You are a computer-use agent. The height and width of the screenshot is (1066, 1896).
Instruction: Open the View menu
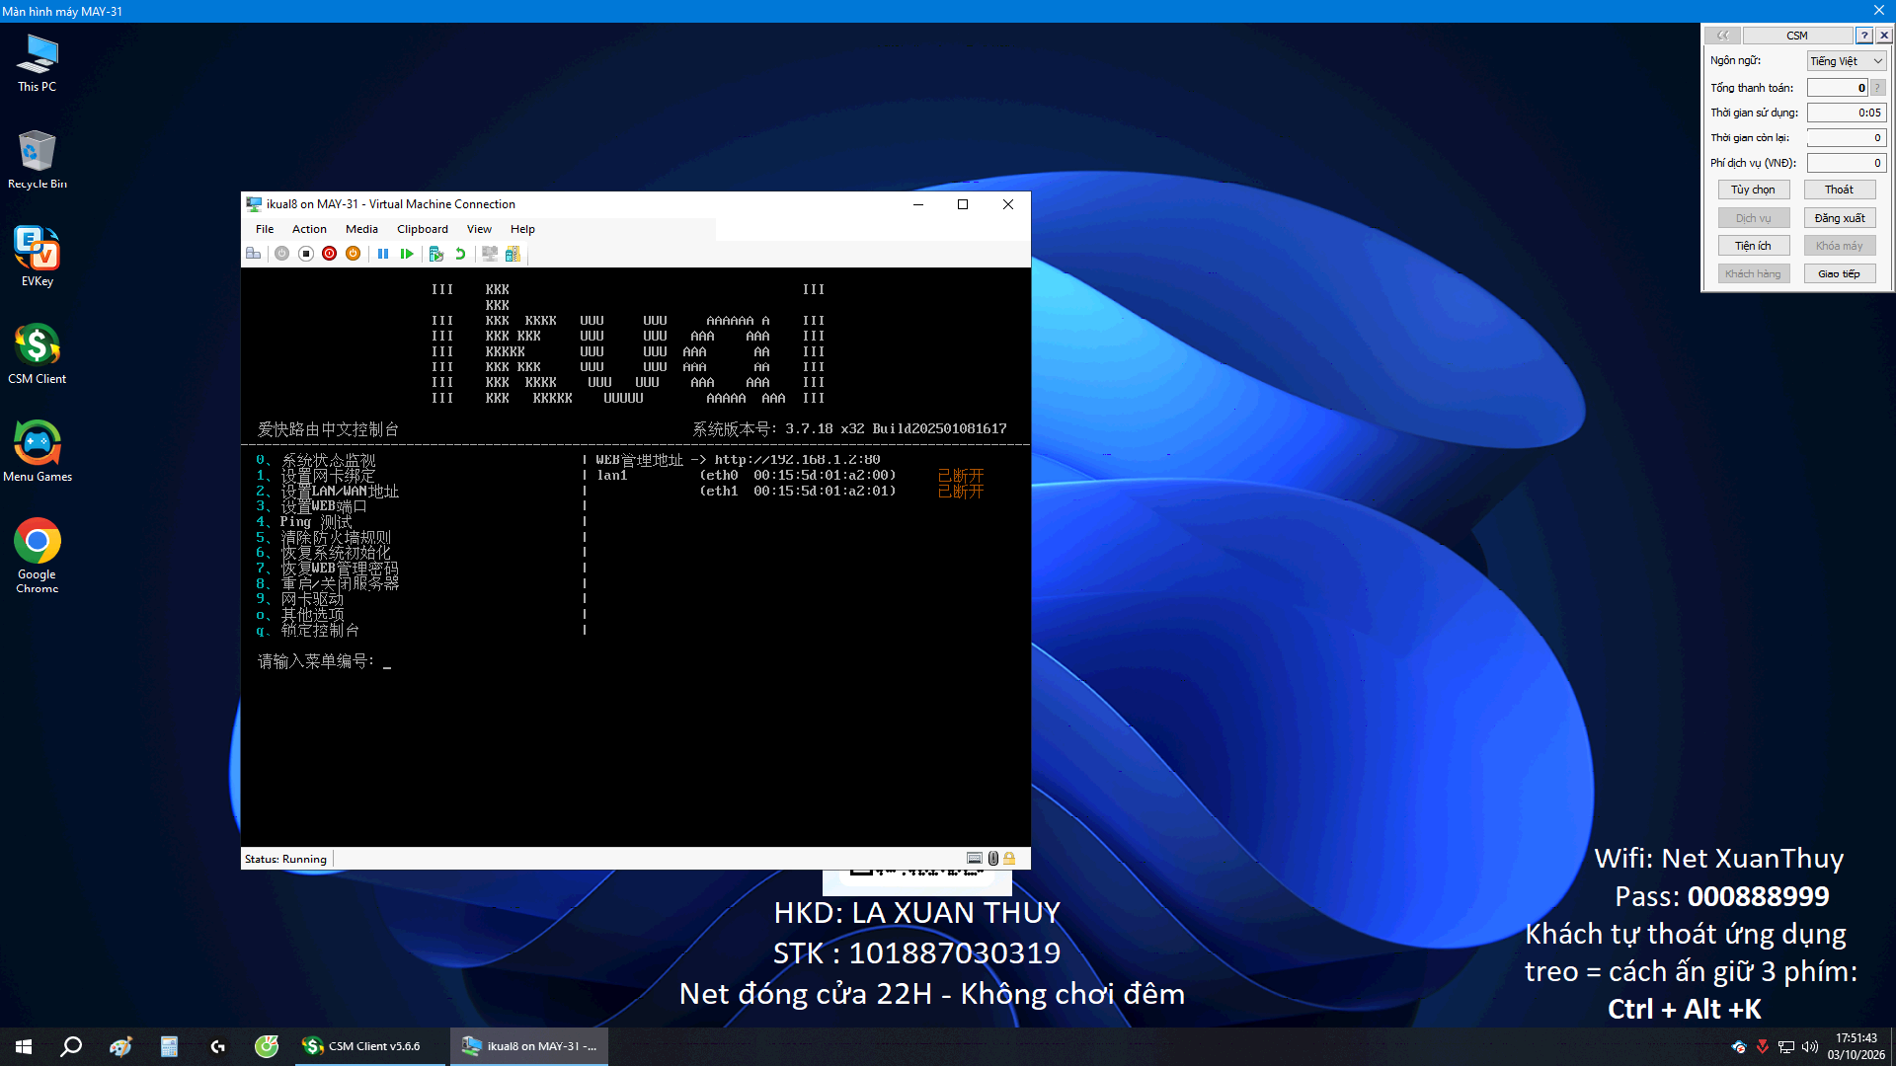coord(479,229)
